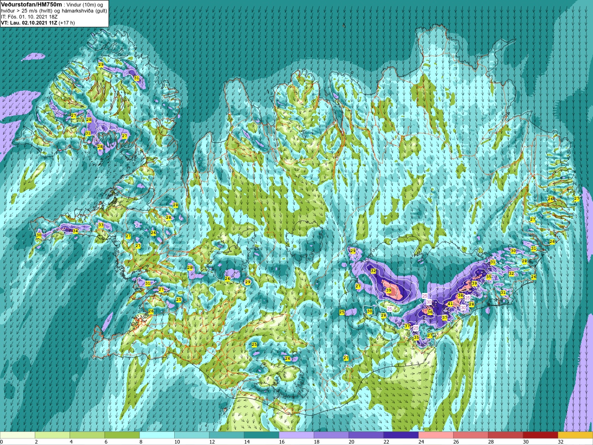Click the yellow '34' max gust label
Screen dimensions: 593x445
pyautogui.click(x=76, y=231)
